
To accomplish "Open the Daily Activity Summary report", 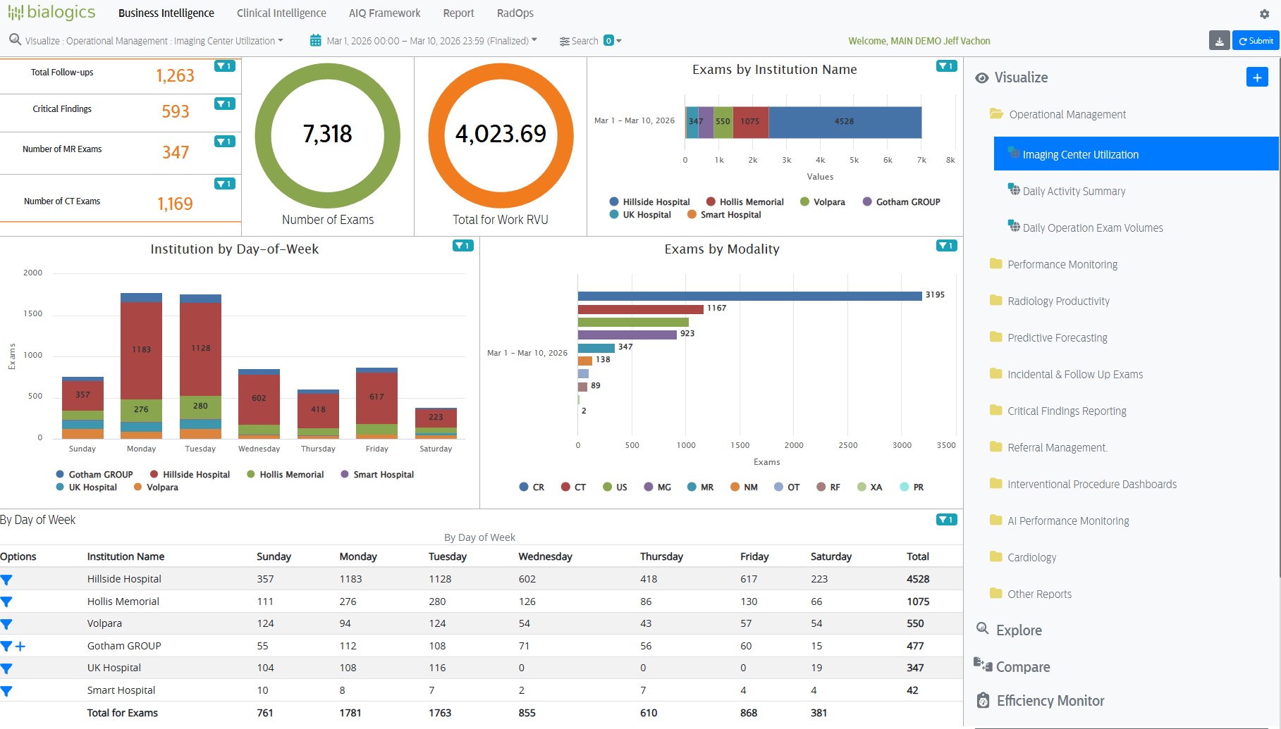I will [1073, 191].
